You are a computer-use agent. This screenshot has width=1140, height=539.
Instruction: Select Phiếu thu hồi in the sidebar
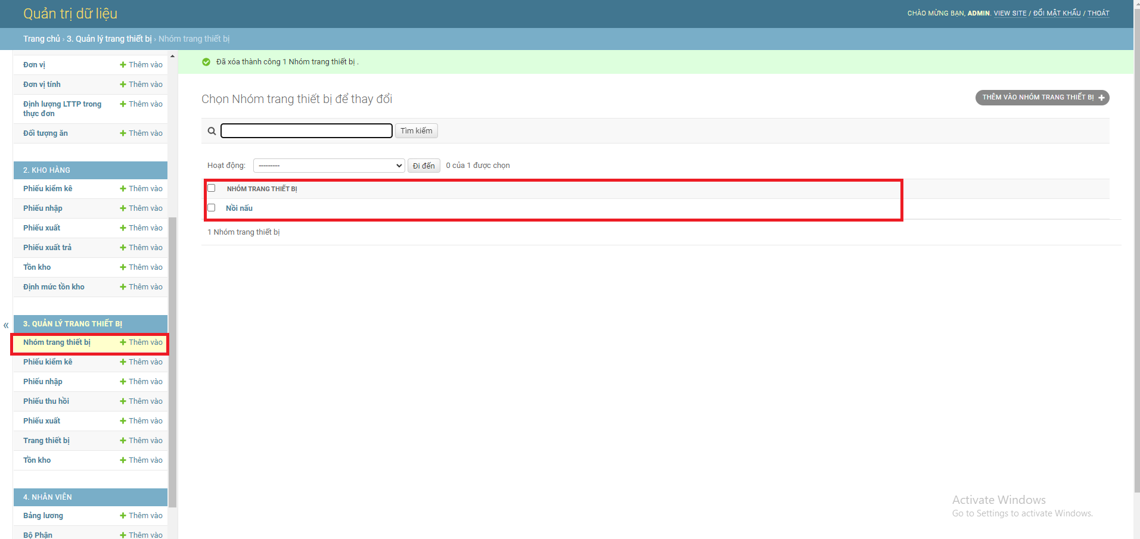pos(46,401)
